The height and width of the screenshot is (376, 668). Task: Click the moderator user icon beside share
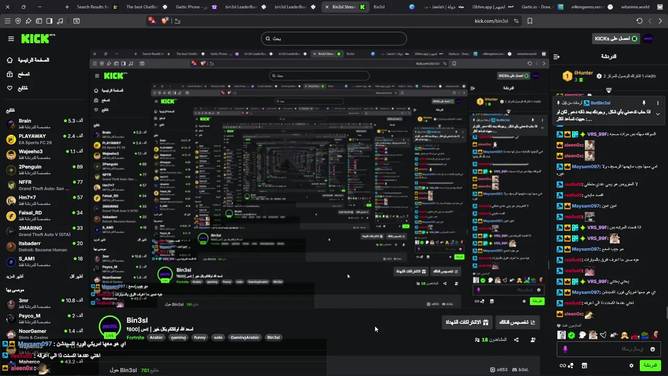pos(533,340)
